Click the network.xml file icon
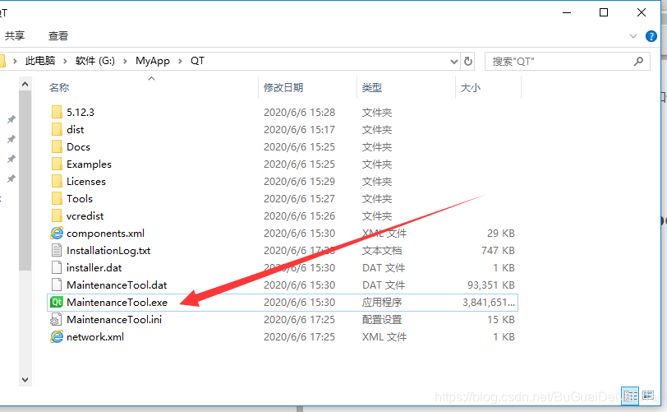 point(57,336)
